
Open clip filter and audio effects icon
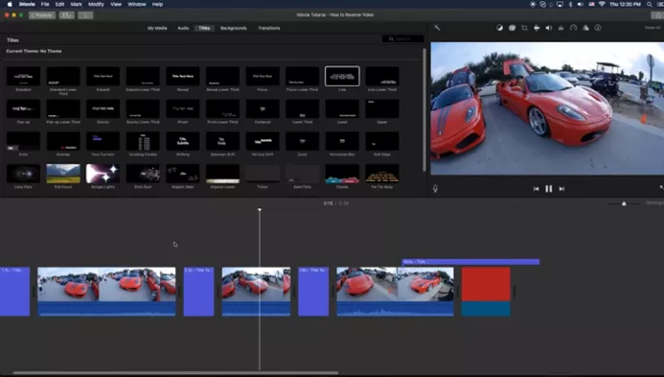585,28
